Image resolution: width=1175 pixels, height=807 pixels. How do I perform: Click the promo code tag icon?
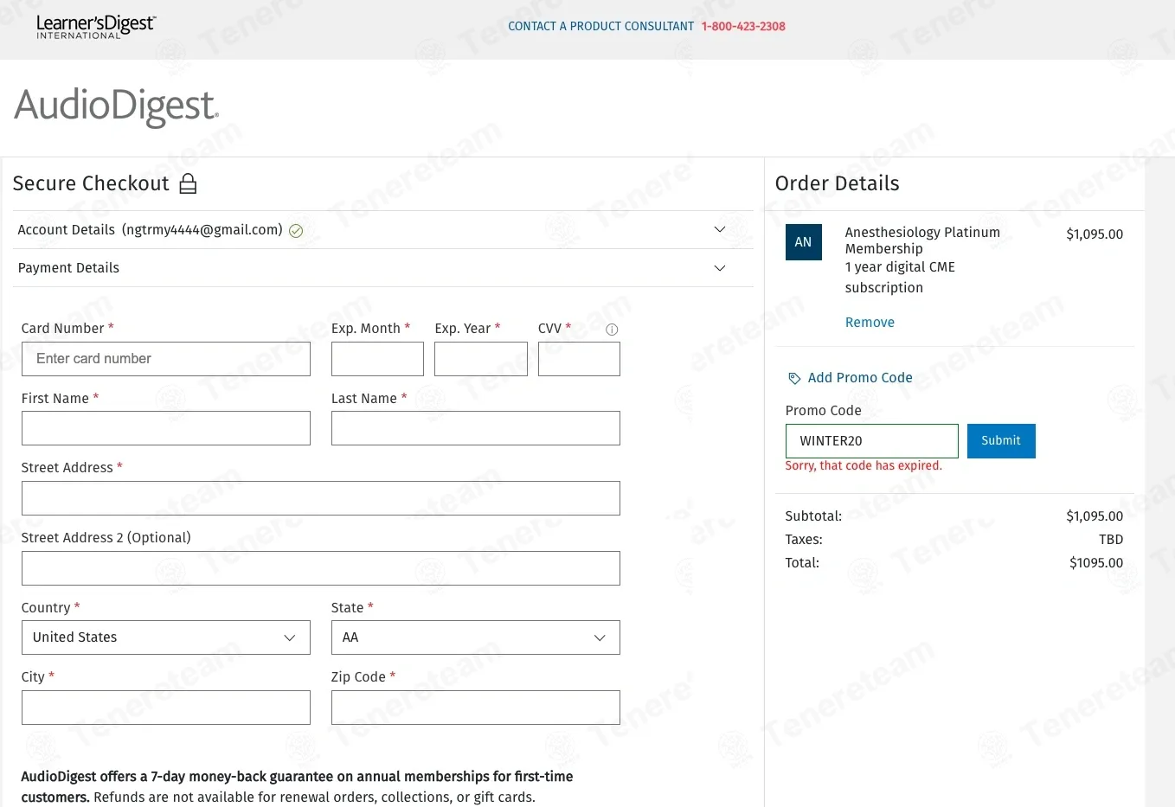pyautogui.click(x=794, y=379)
